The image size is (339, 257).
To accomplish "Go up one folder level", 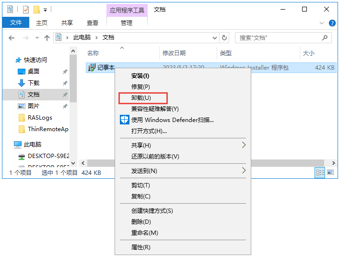I will click(47, 38).
